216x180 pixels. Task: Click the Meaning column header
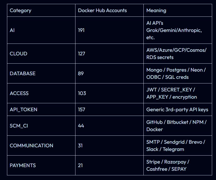pyautogui.click(x=156, y=11)
